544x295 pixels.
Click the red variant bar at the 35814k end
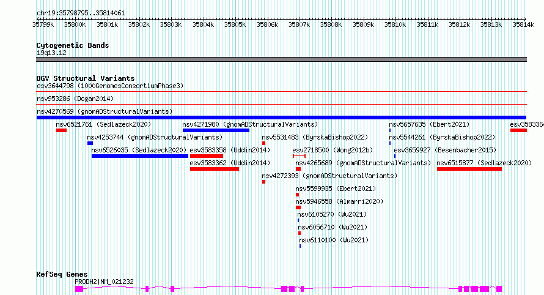coord(518,130)
